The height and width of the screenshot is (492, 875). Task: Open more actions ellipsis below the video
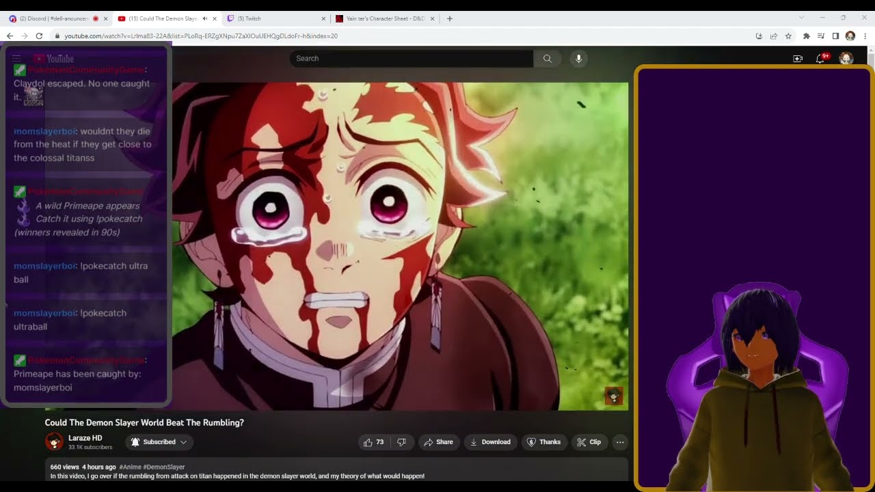(x=620, y=442)
